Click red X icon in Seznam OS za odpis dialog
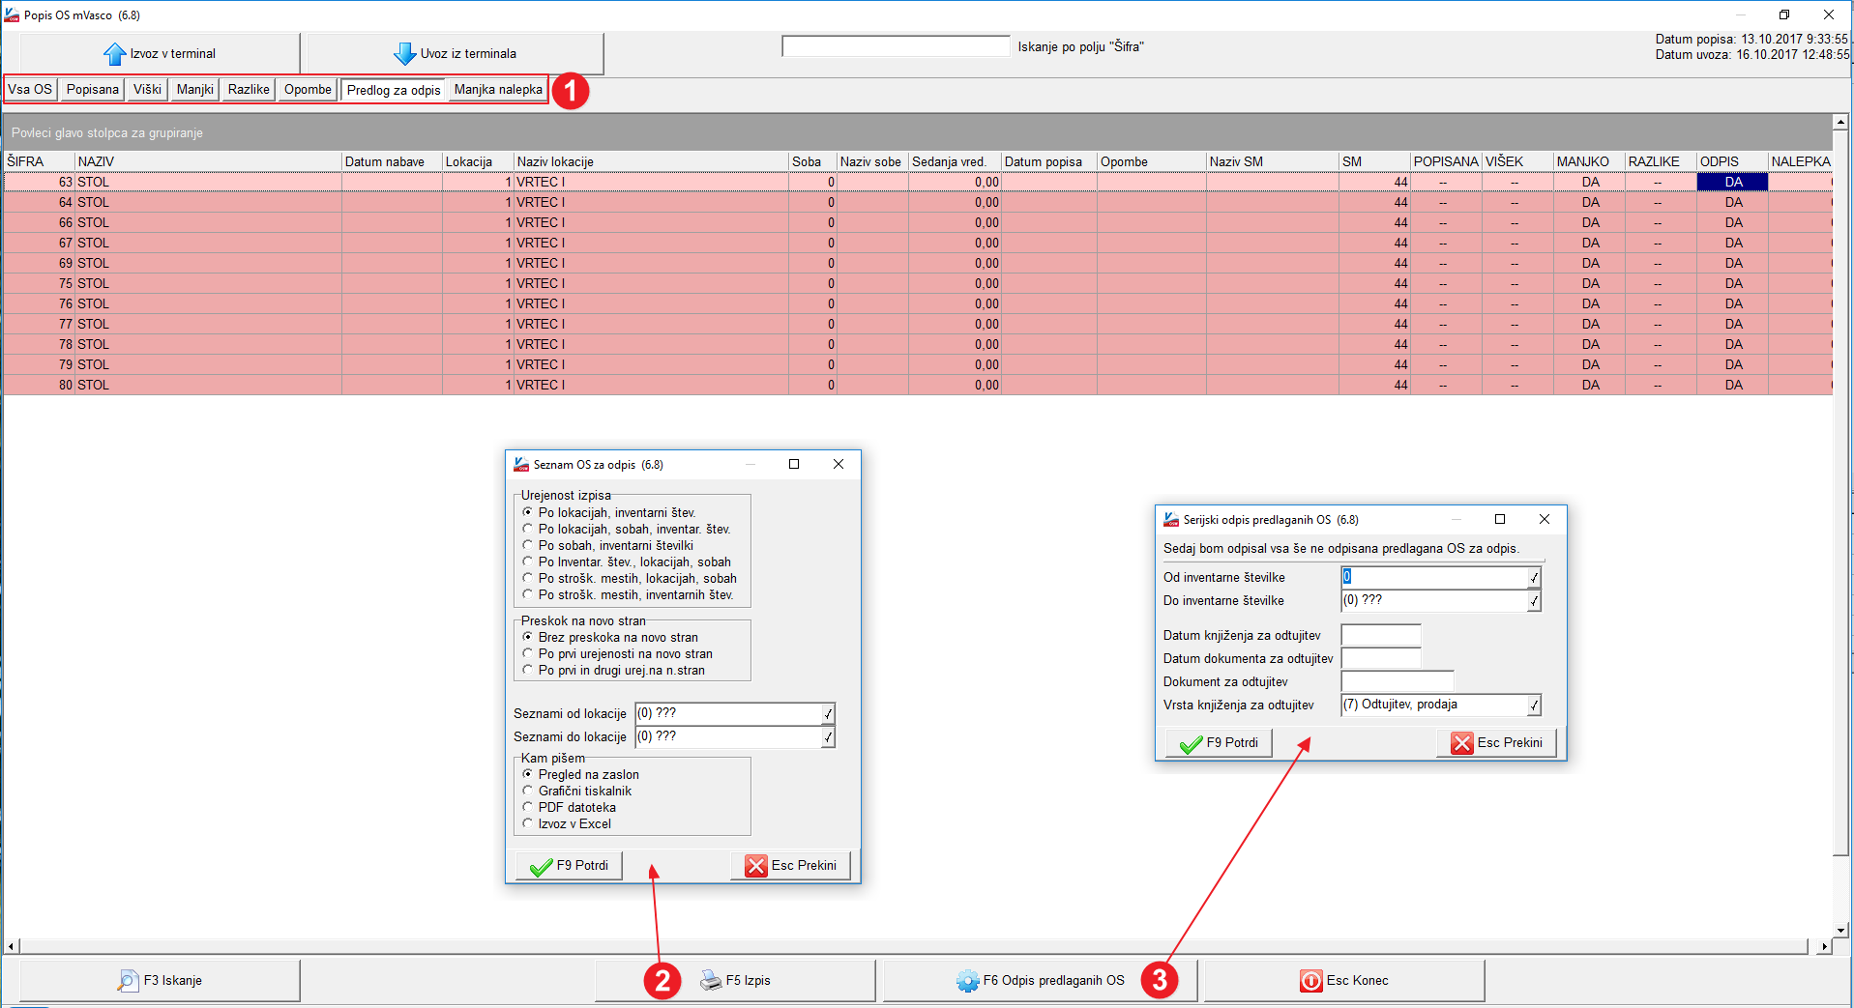The image size is (1854, 1008). click(756, 866)
